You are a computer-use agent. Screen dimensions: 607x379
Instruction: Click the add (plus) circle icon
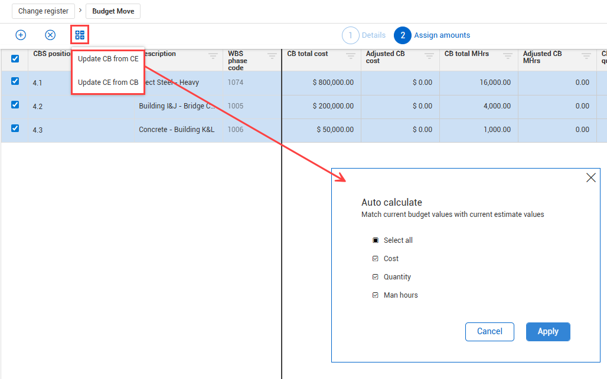21,35
